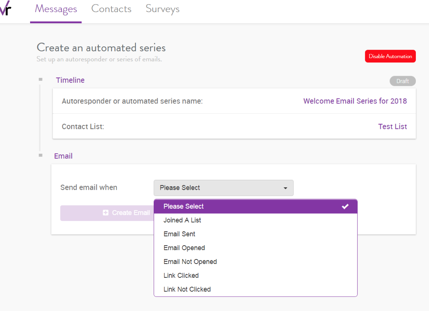This screenshot has height=311, width=429.
Task: Open the Messages tab
Action: (x=55, y=9)
